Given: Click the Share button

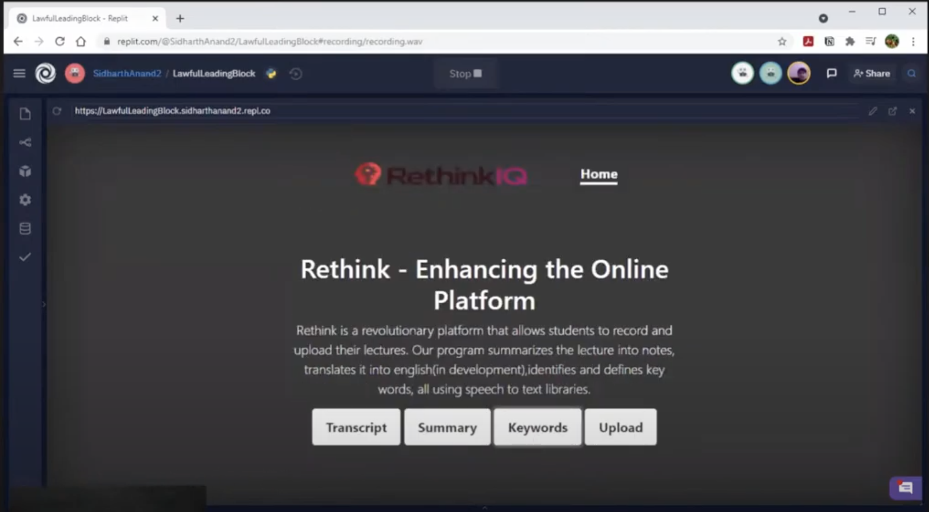Looking at the screenshot, I should pyautogui.click(x=872, y=73).
